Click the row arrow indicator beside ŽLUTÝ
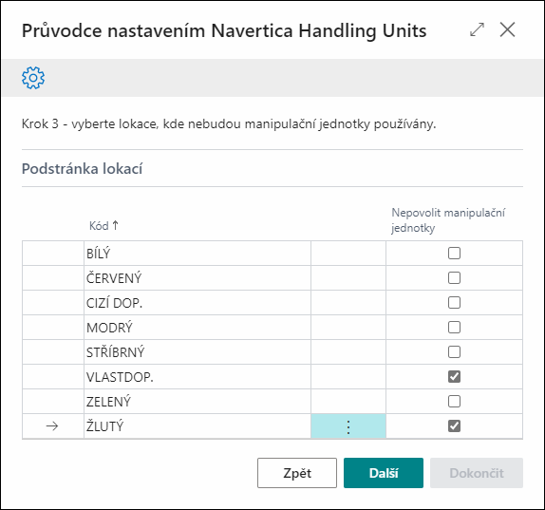 pyautogui.click(x=52, y=426)
